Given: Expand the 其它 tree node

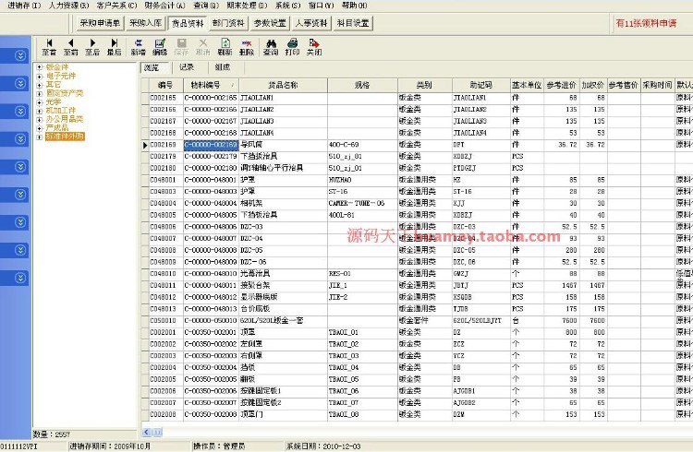Looking at the screenshot, I should 40,85.
